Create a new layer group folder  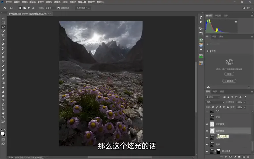pyautogui.click(x=239, y=157)
